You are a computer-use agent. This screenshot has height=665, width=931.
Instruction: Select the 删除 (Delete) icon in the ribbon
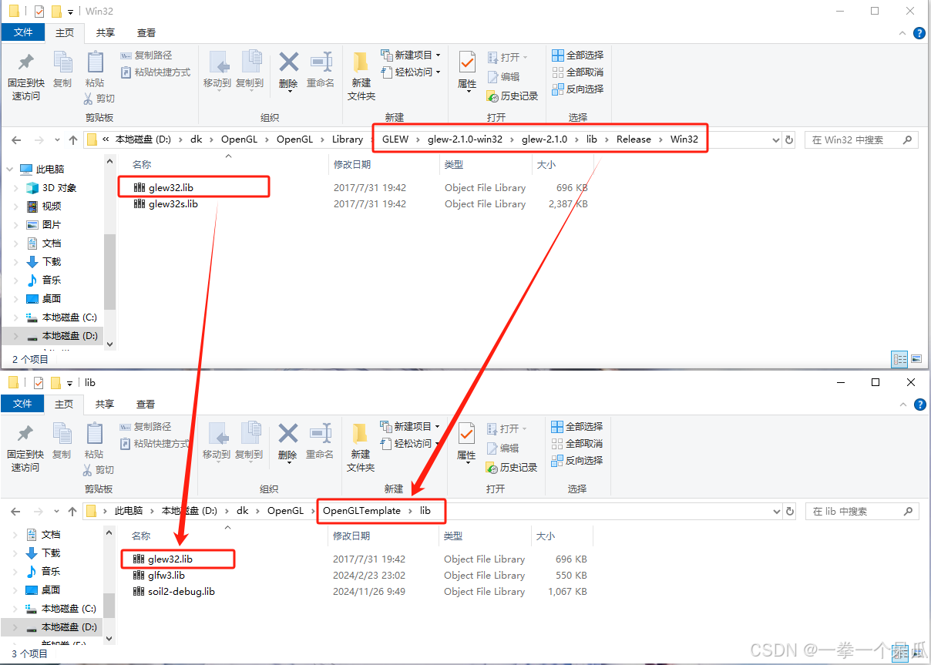click(x=288, y=69)
